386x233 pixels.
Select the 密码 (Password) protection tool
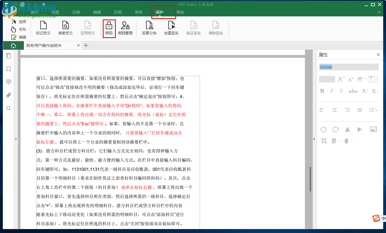click(x=109, y=28)
